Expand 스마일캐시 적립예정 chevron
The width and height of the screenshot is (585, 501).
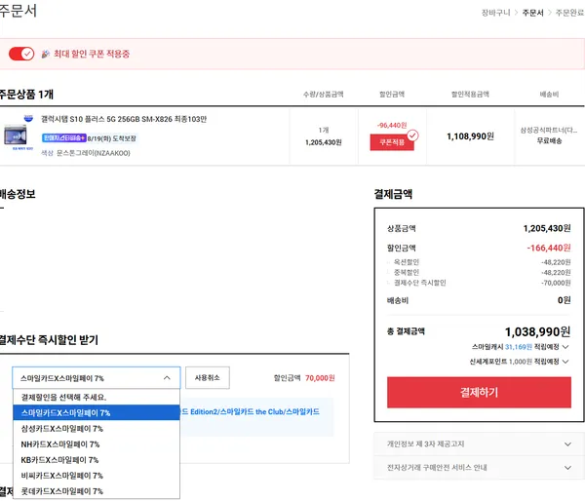565,347
